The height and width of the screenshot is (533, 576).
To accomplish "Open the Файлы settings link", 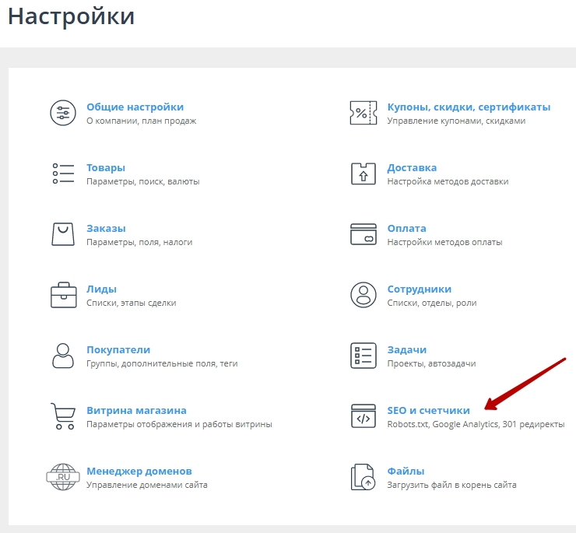I will (406, 471).
